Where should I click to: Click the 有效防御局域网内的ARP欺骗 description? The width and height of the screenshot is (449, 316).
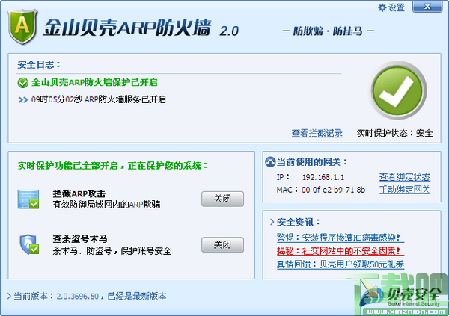point(106,204)
